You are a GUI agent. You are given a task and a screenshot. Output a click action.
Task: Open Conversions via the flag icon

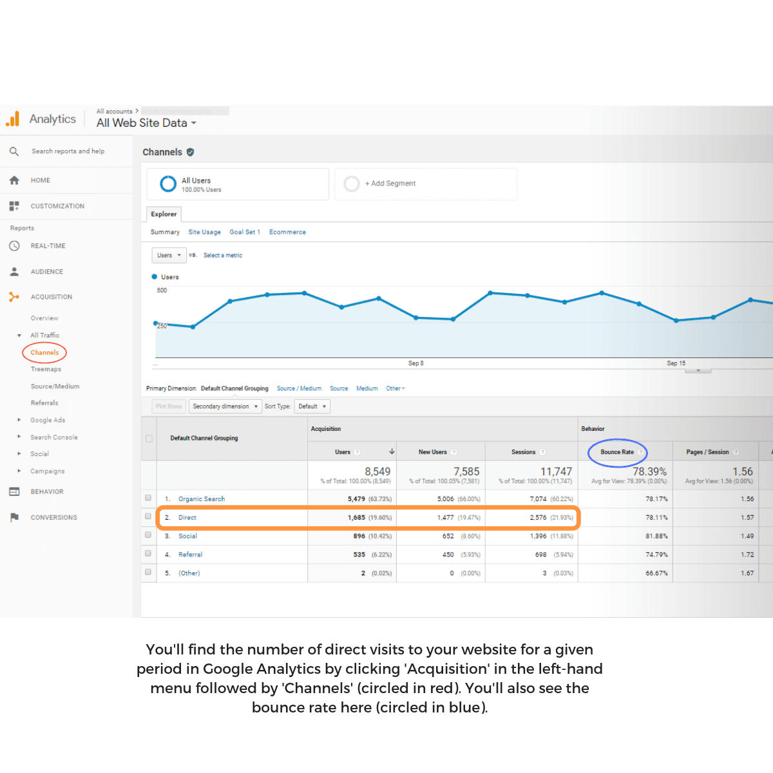tap(14, 517)
